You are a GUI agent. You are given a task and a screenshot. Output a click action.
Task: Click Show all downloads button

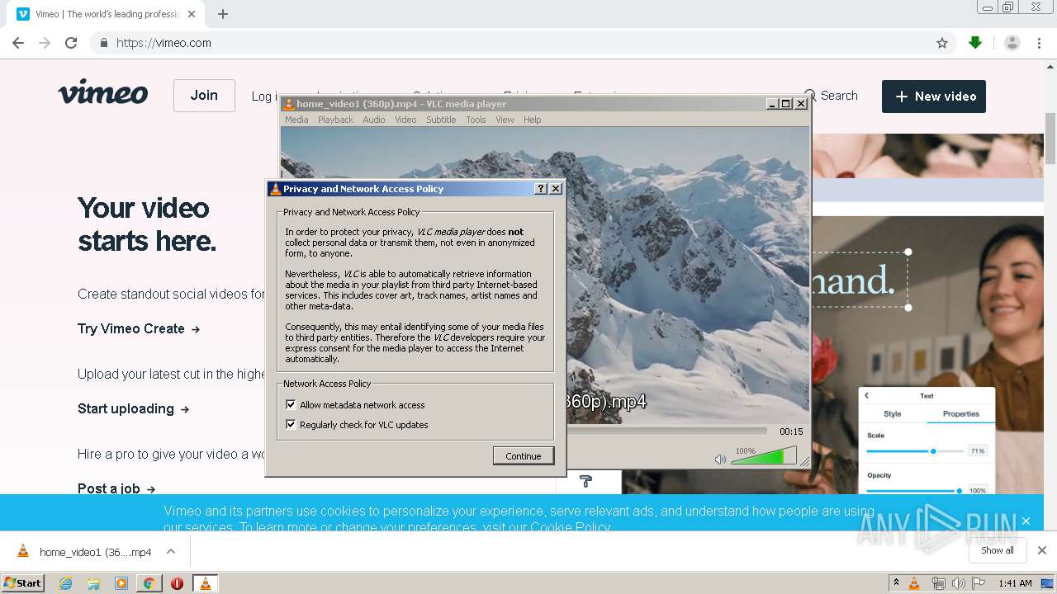[998, 550]
